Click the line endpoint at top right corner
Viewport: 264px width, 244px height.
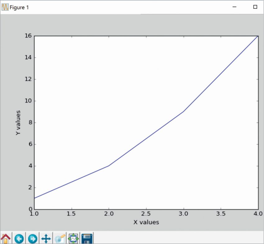258,36
